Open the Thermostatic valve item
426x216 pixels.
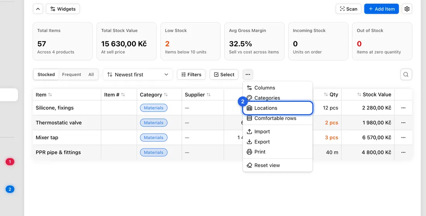(59, 123)
